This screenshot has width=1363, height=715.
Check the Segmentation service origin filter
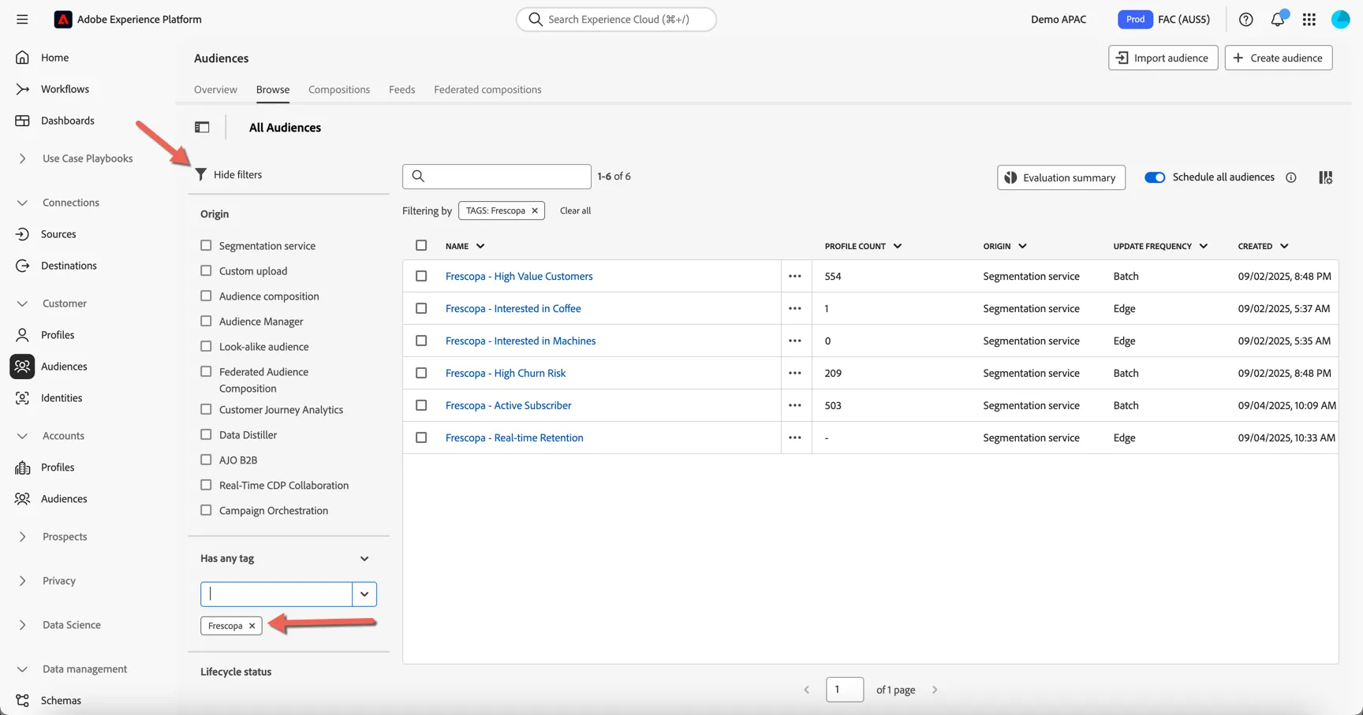coord(206,245)
